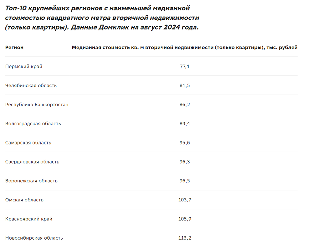The image size is (313, 244).
Task: Click the value 95,6
Action: pos(185,143)
